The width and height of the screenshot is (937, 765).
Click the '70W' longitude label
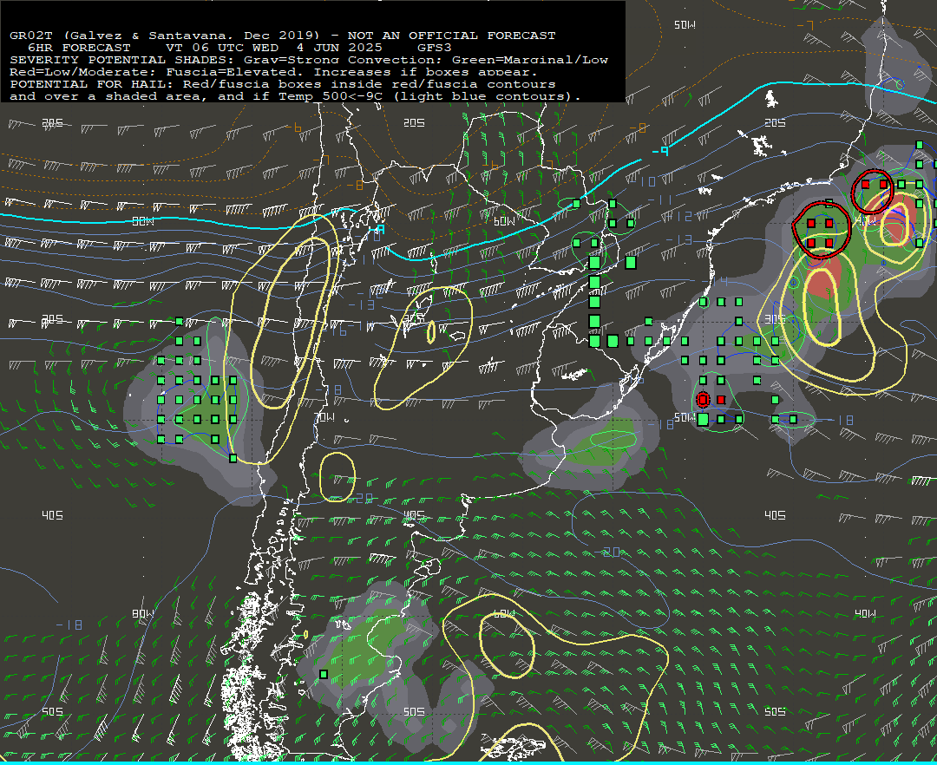coord(324,417)
